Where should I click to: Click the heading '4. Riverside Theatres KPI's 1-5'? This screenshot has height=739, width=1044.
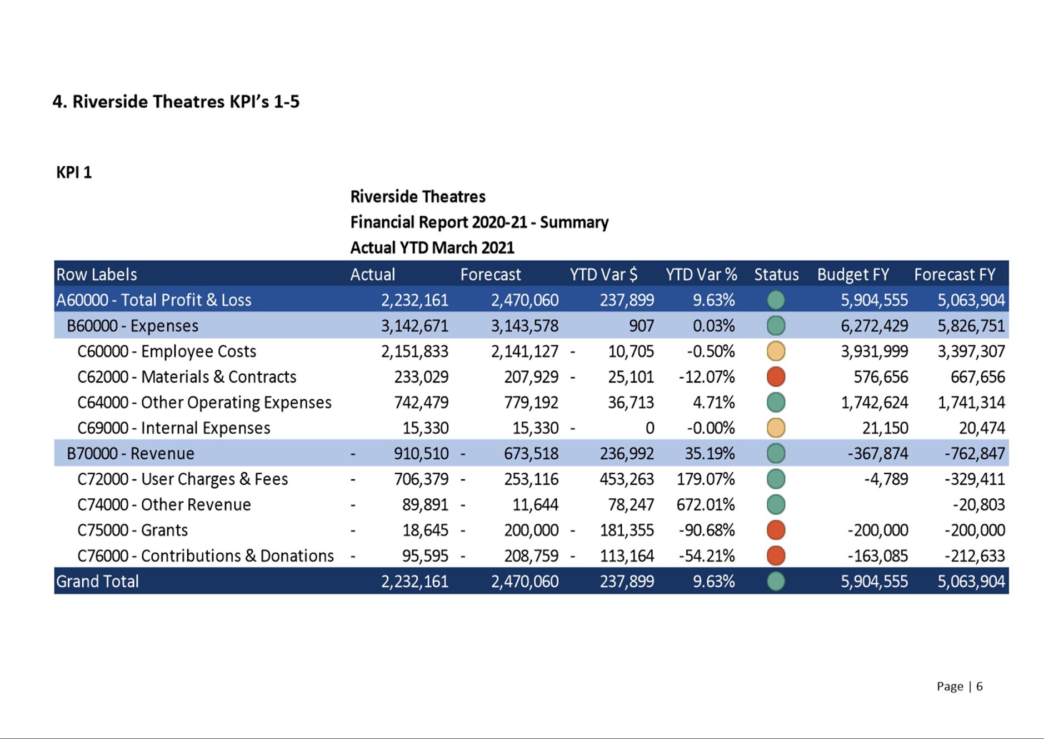(176, 102)
